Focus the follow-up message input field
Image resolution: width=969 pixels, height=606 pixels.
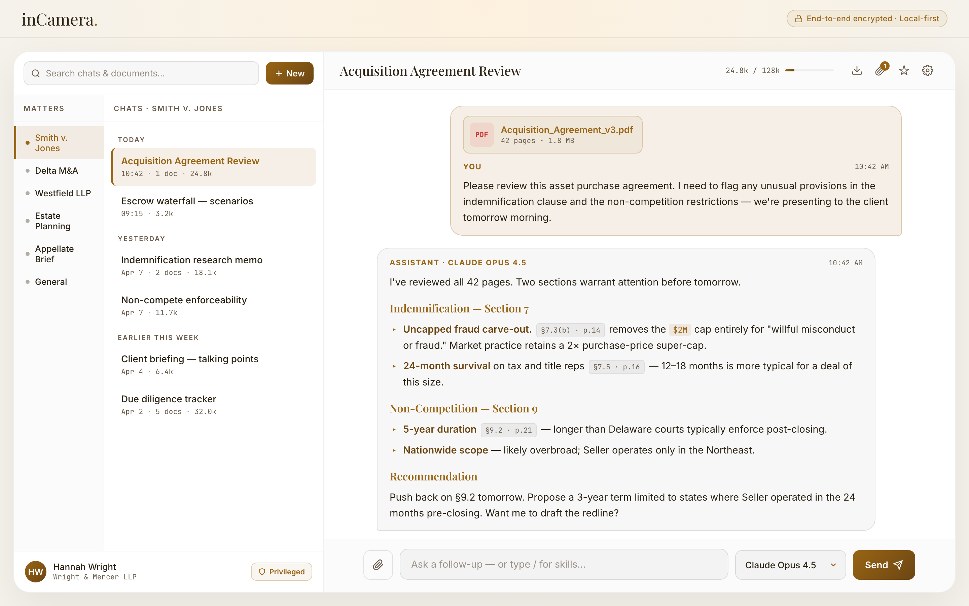pyautogui.click(x=563, y=564)
